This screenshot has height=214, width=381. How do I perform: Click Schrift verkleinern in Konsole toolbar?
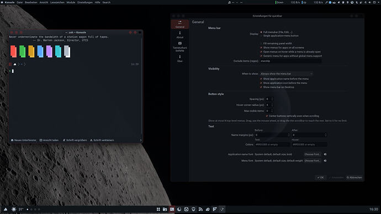pyautogui.click(x=102, y=140)
